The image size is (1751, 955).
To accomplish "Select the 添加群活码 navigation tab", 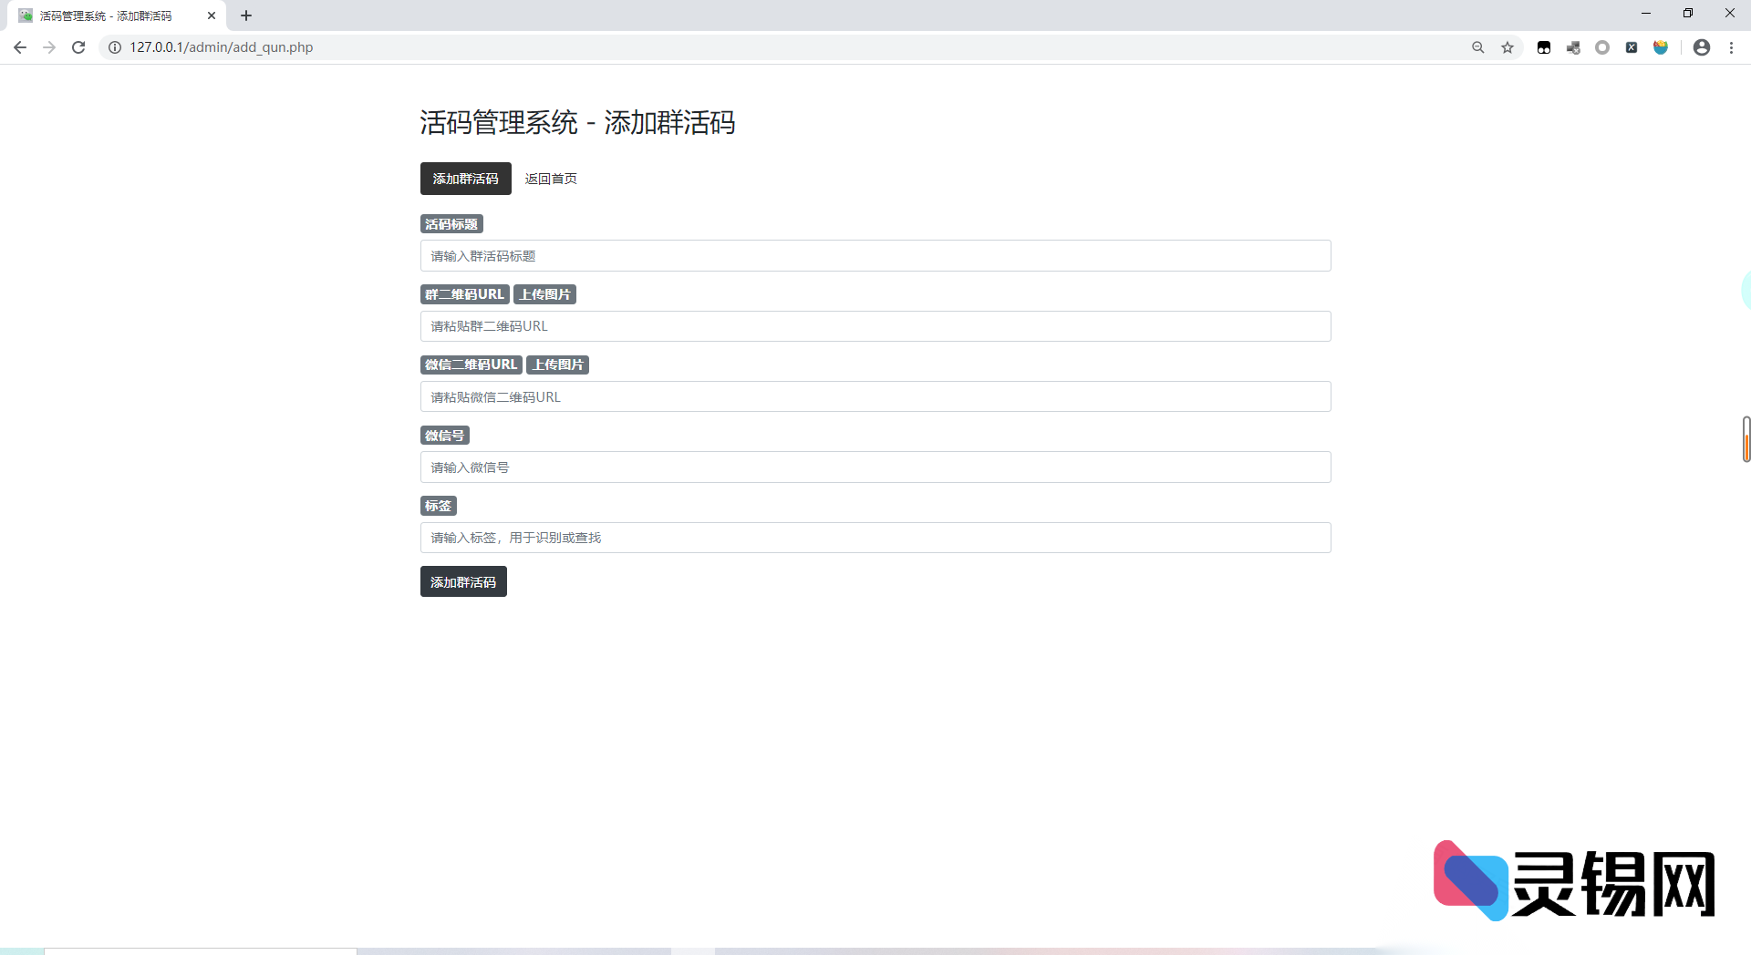I will pyautogui.click(x=465, y=179).
